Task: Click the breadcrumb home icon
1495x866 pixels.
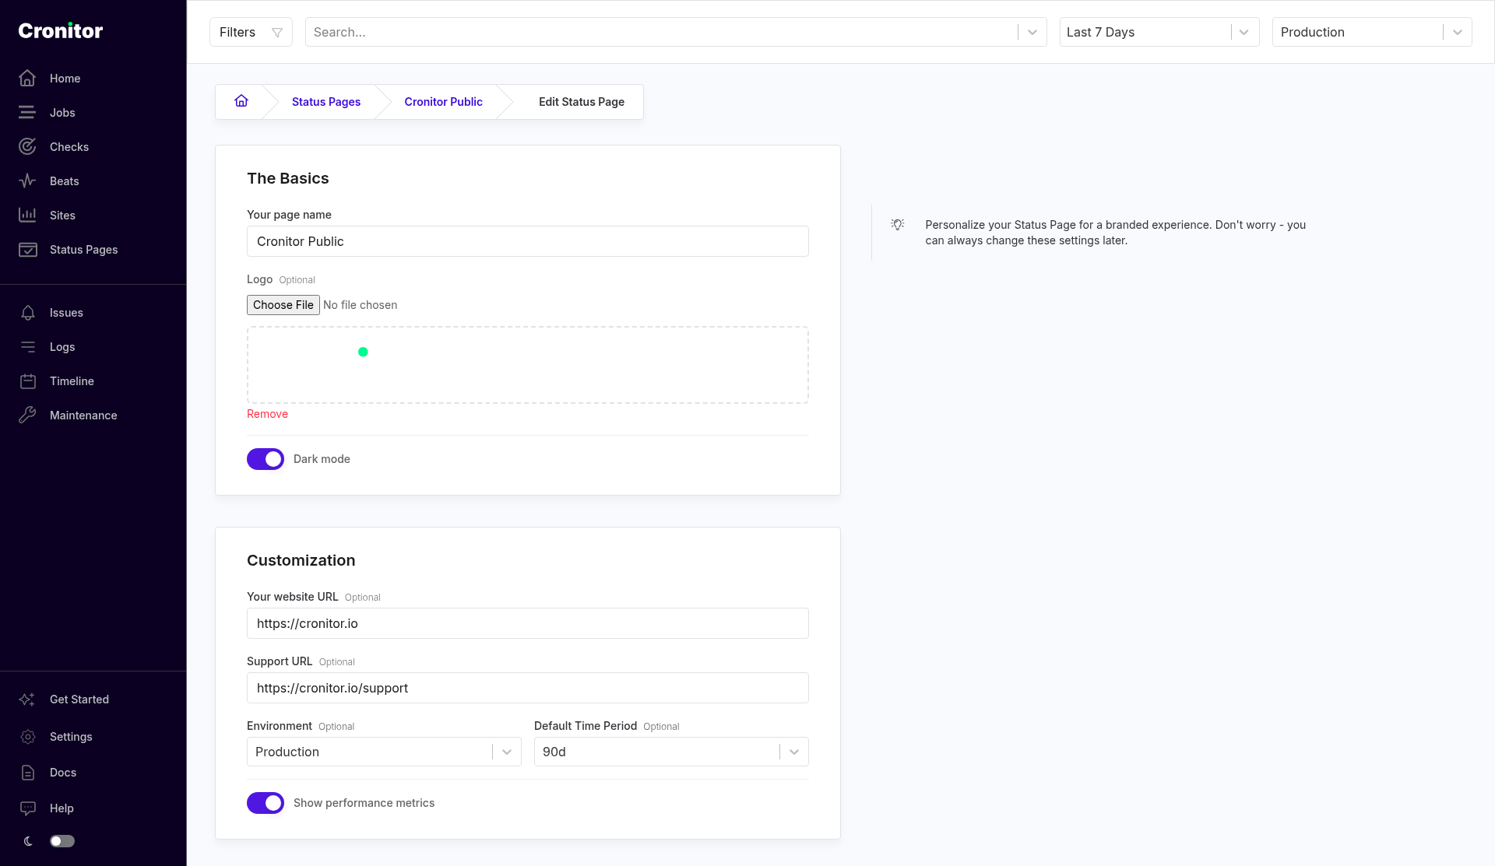Action: point(241,101)
